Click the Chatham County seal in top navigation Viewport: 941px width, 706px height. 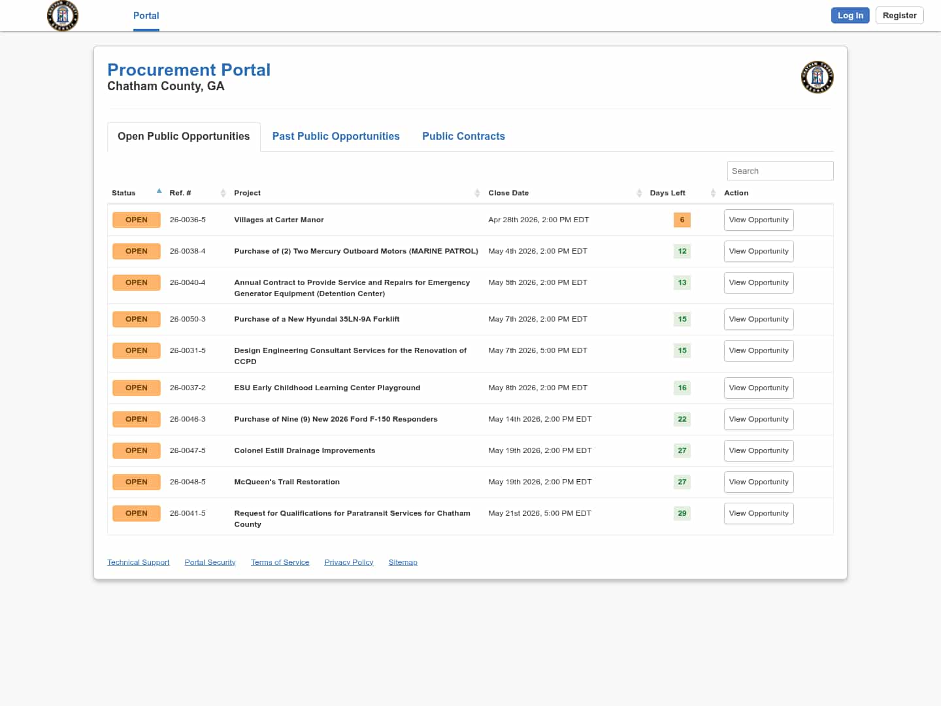coord(63,16)
